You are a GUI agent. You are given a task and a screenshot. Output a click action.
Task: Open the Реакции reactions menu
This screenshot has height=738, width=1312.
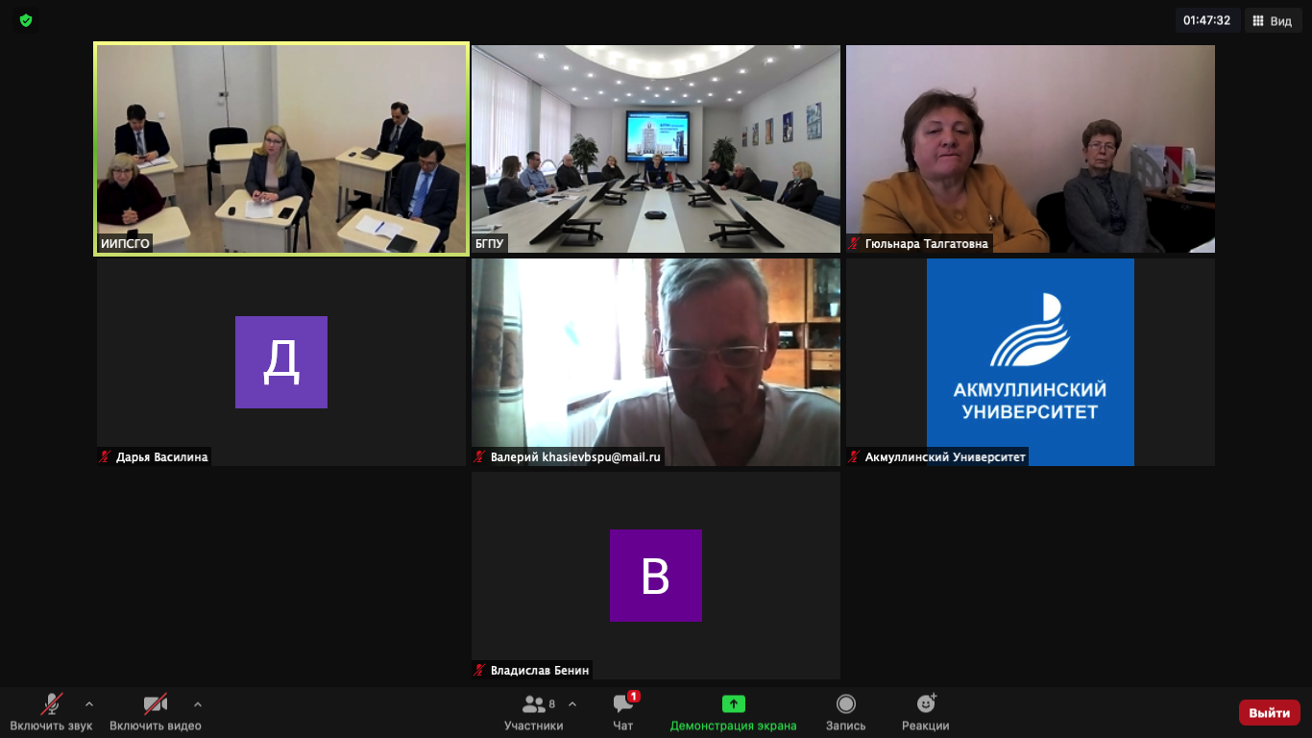[925, 713]
